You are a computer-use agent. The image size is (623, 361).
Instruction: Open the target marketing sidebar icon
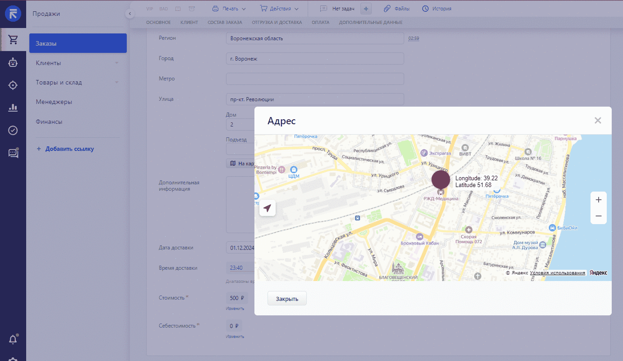13,85
